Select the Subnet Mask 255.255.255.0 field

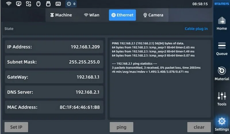54,62
